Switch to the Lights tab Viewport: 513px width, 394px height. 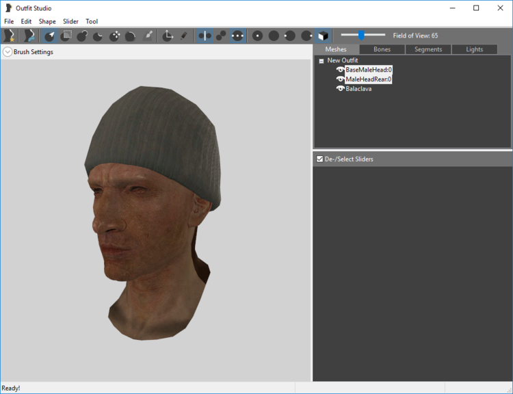[x=474, y=49]
